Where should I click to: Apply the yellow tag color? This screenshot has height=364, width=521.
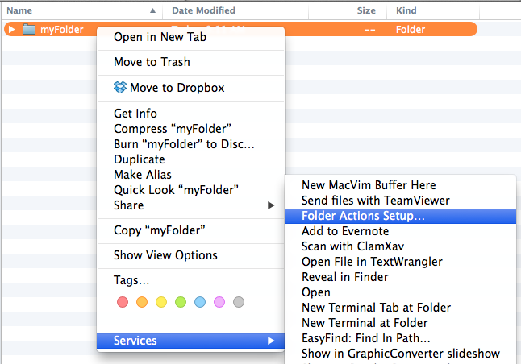point(161,302)
